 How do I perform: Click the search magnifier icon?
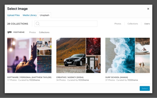(38, 24)
